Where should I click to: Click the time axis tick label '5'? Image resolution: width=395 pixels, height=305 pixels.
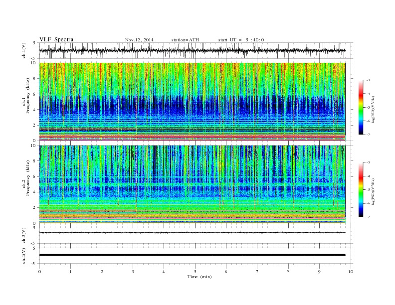[195, 272]
